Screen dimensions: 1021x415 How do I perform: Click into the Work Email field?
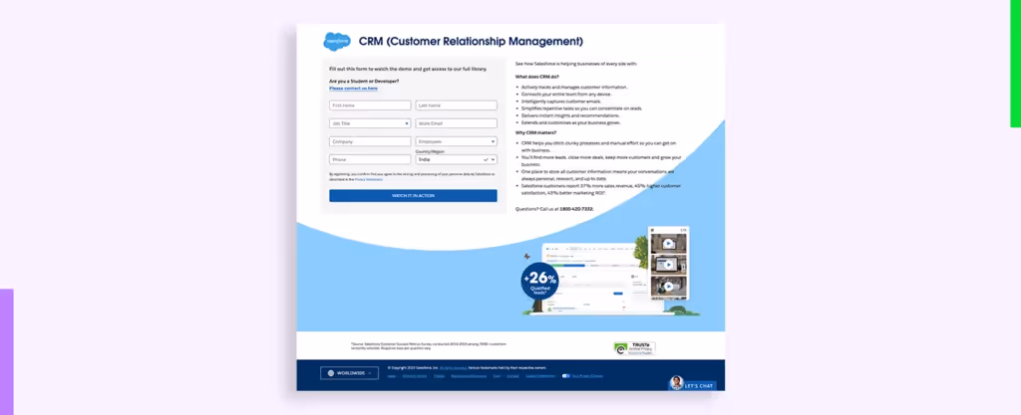tap(457, 122)
